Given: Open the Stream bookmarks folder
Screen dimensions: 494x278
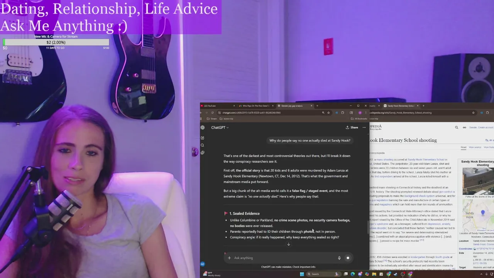Looking at the screenshot, I should click(211, 119).
